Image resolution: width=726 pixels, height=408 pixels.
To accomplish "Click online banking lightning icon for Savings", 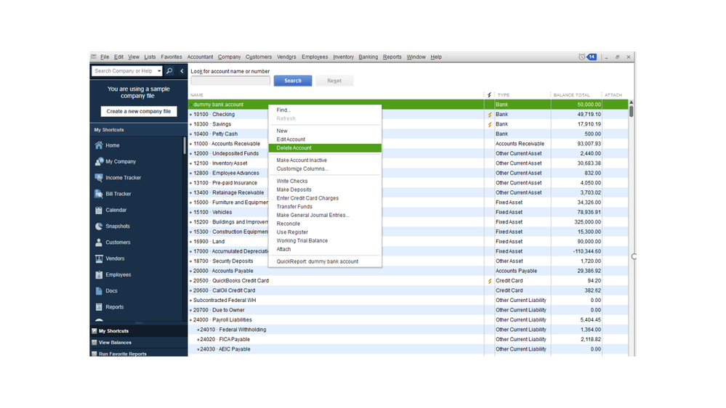I will click(x=489, y=124).
